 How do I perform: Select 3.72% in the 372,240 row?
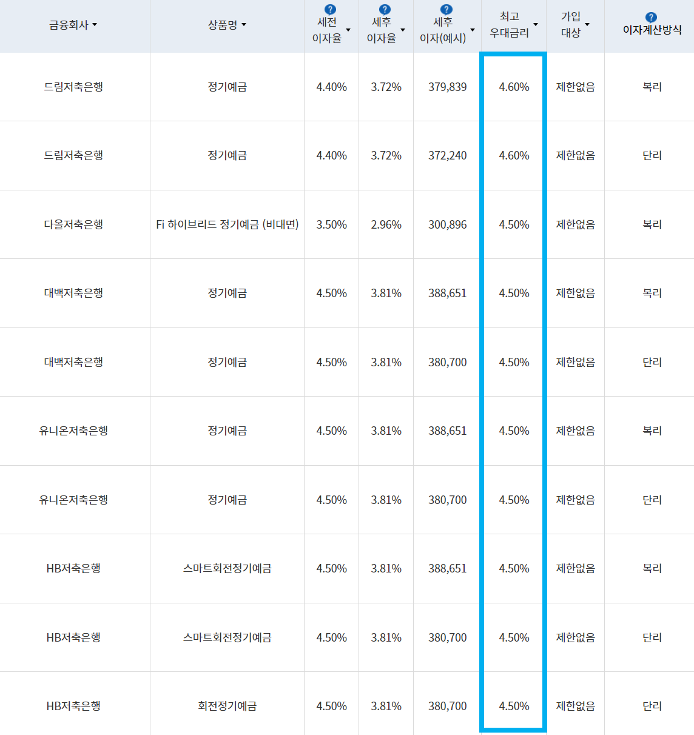(386, 155)
